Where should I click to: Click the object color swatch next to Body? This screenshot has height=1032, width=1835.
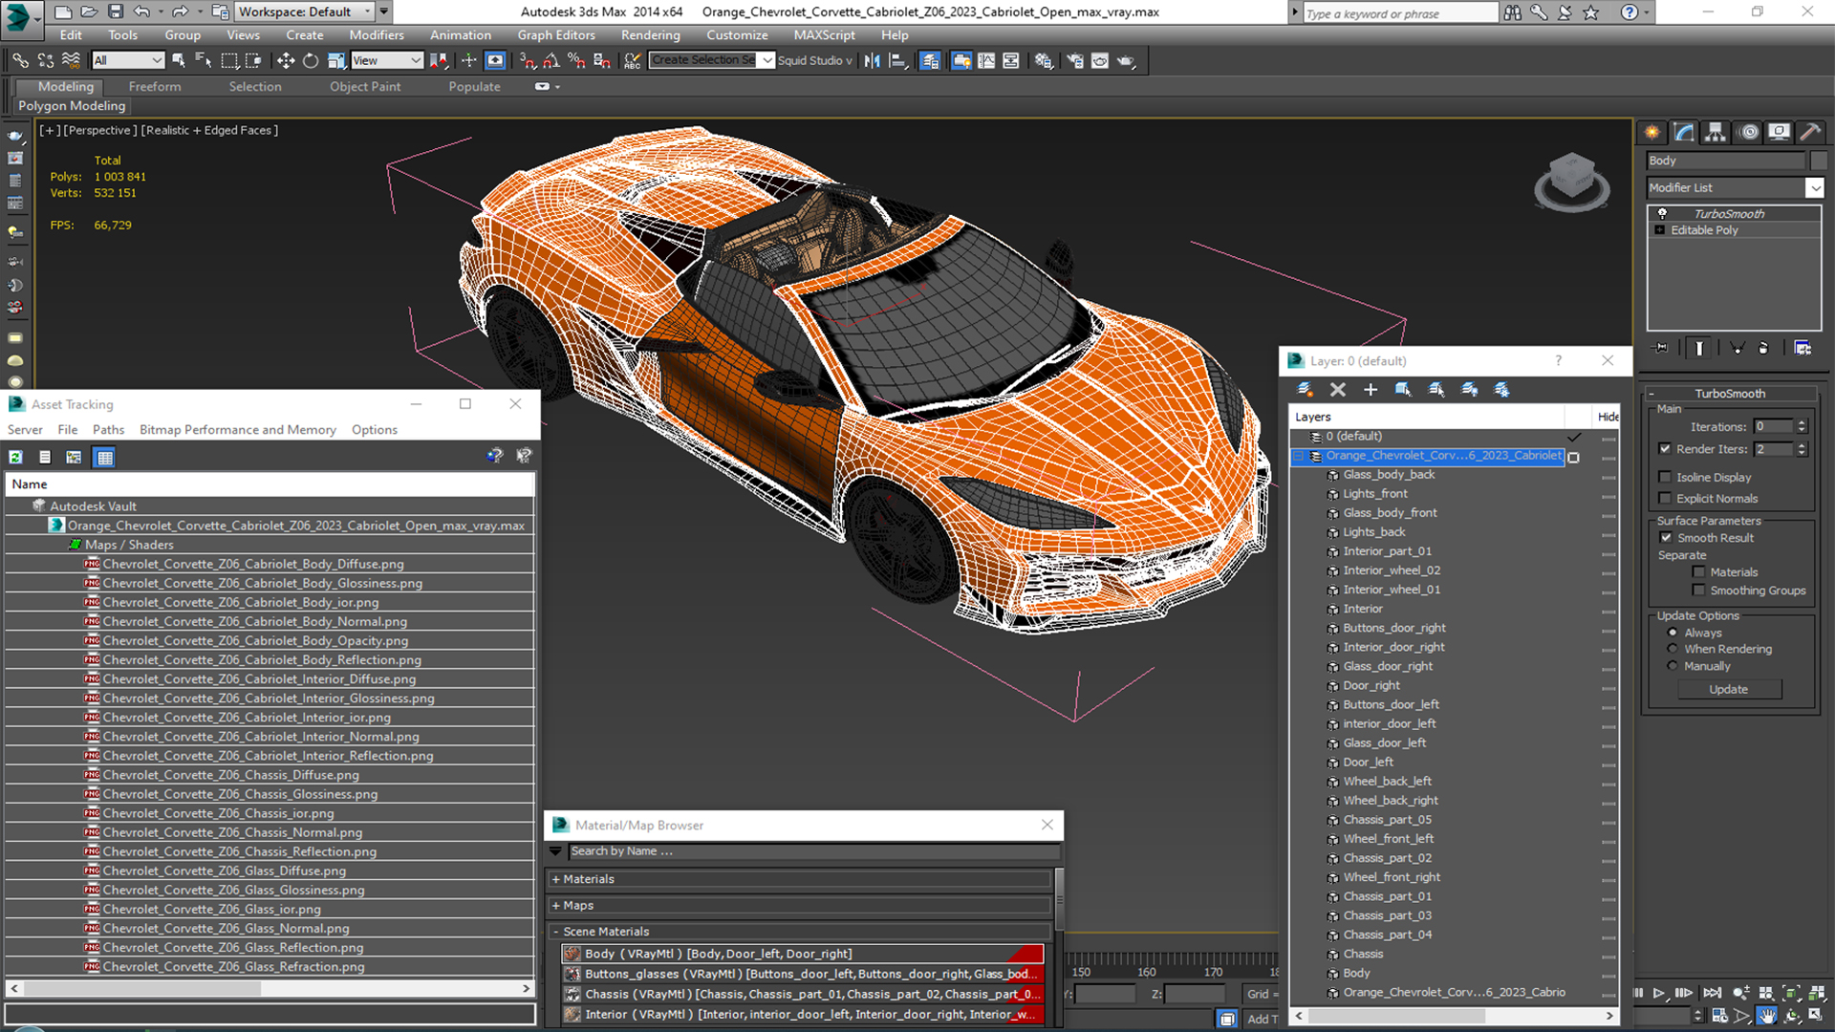1818,161
